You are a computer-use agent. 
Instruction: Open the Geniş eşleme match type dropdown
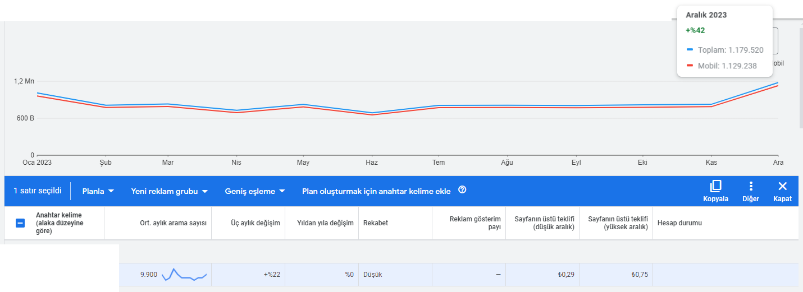[255, 191]
